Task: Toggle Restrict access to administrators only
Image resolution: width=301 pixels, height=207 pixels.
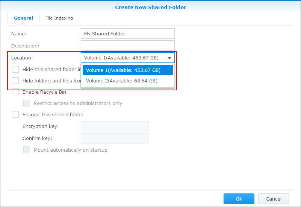Action: 27,103
